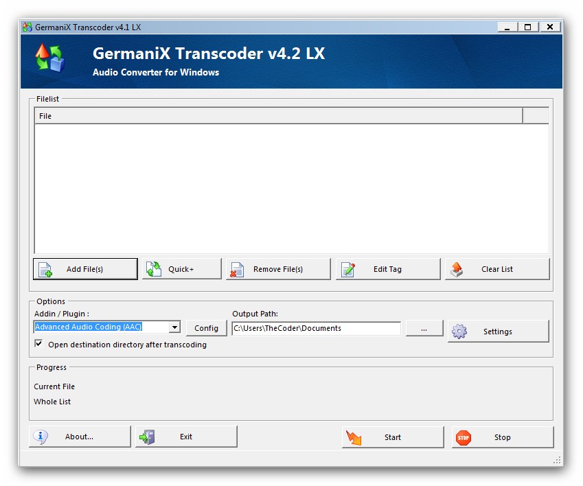Screen dimensions: 583x486
Task: Click the Whole List progress label
Action: pos(52,402)
